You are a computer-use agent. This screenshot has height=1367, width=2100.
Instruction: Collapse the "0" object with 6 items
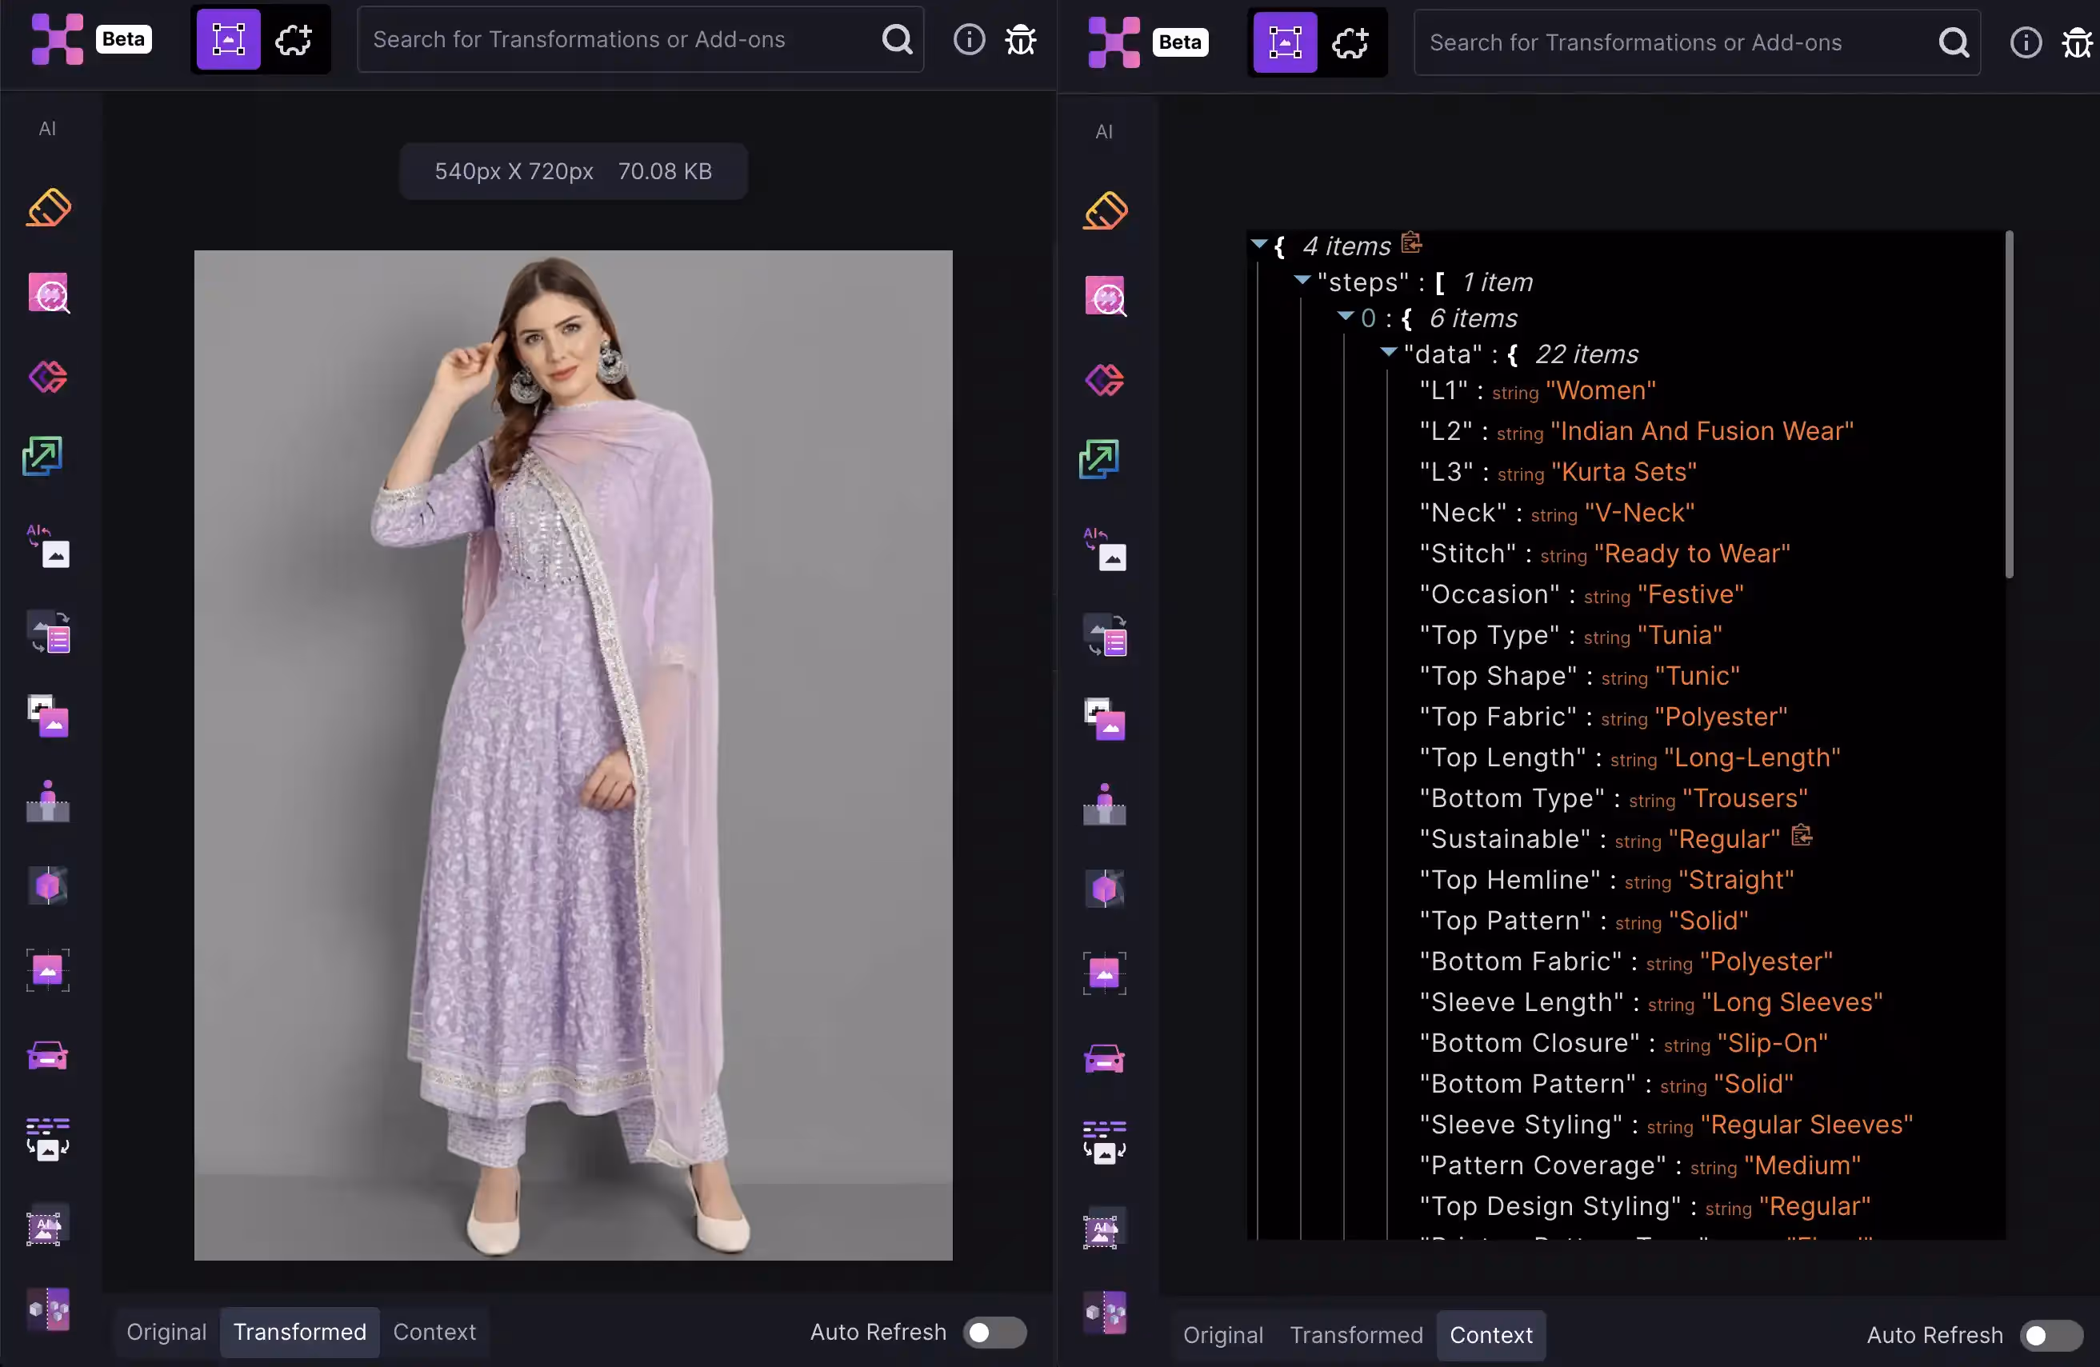pos(1345,316)
